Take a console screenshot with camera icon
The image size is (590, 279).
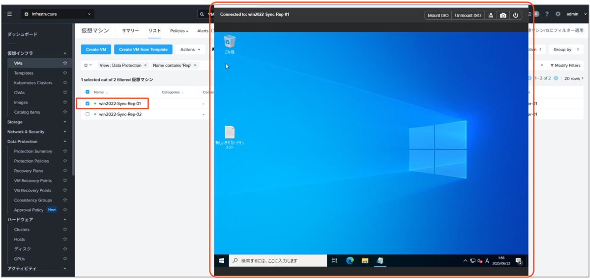click(x=503, y=15)
